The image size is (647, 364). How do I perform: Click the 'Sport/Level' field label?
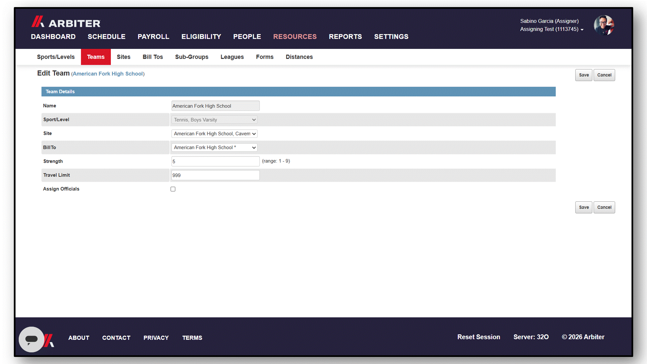pos(56,120)
